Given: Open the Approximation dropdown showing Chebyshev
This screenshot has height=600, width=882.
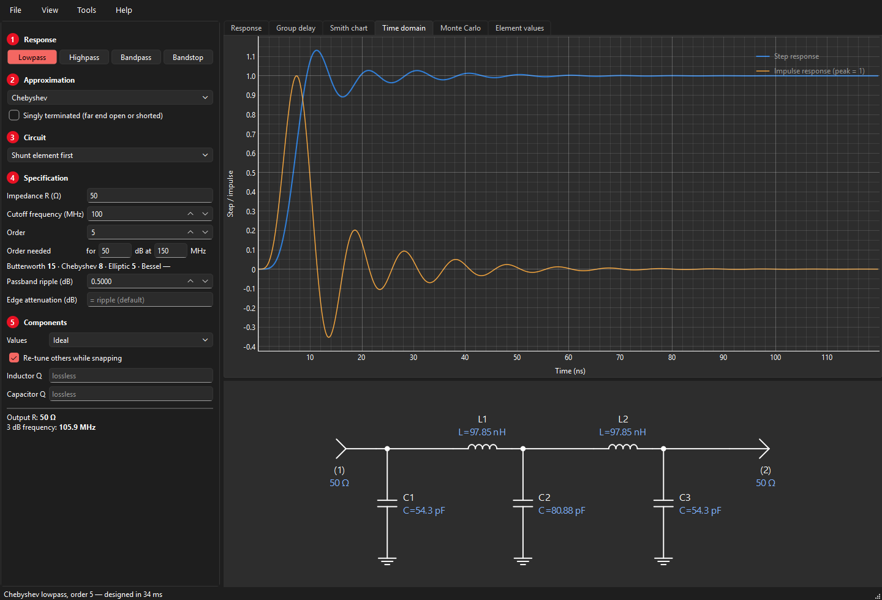Looking at the screenshot, I should 110,97.
